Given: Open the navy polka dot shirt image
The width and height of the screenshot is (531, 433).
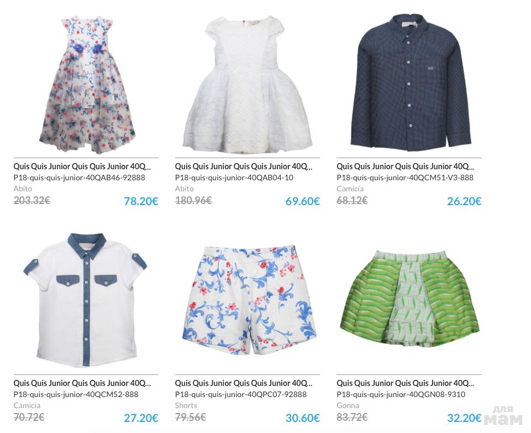Looking at the screenshot, I should 409,82.
